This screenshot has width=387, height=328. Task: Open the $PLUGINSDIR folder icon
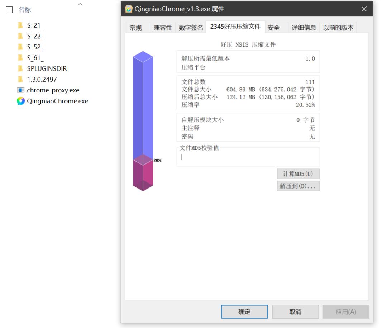[20, 68]
